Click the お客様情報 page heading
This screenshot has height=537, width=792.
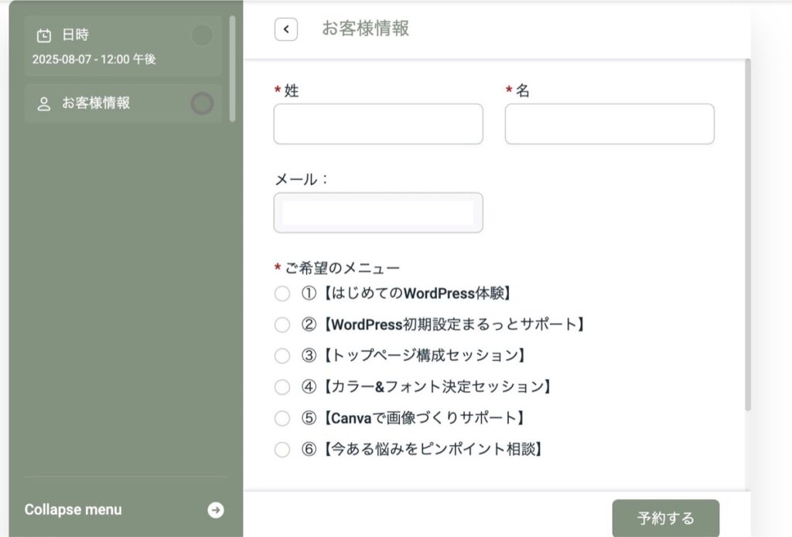365,29
